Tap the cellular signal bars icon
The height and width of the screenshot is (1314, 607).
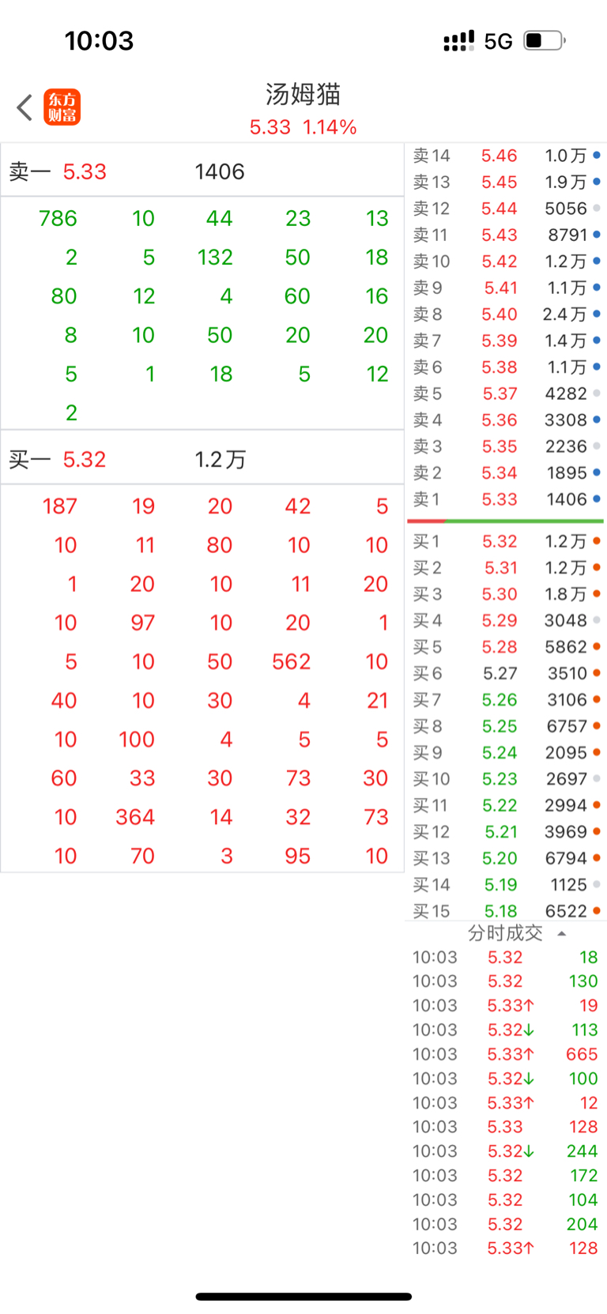(x=459, y=41)
